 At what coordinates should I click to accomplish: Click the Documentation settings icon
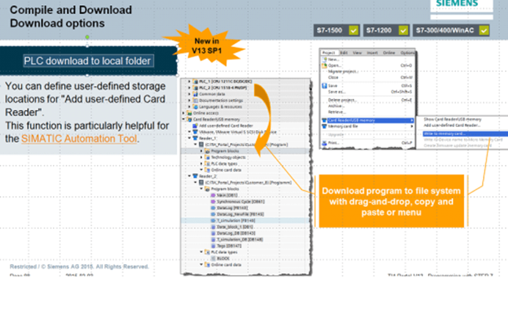pyautogui.click(x=196, y=100)
